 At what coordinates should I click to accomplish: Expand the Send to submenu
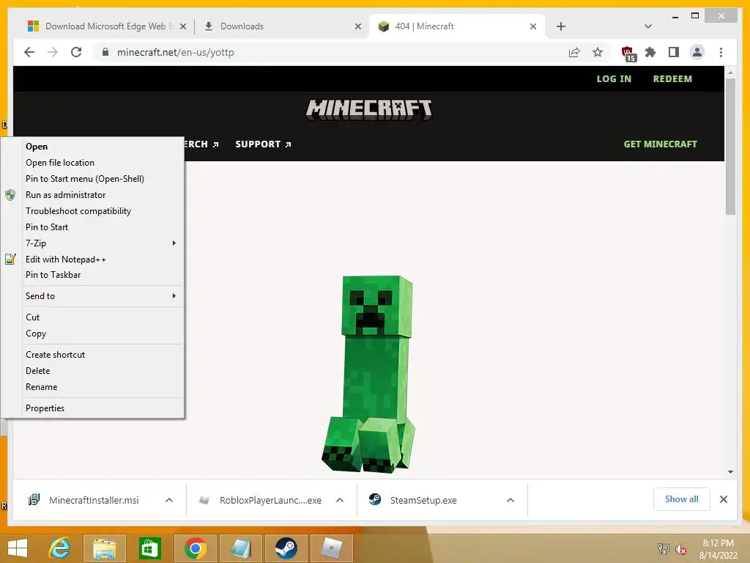(103, 296)
